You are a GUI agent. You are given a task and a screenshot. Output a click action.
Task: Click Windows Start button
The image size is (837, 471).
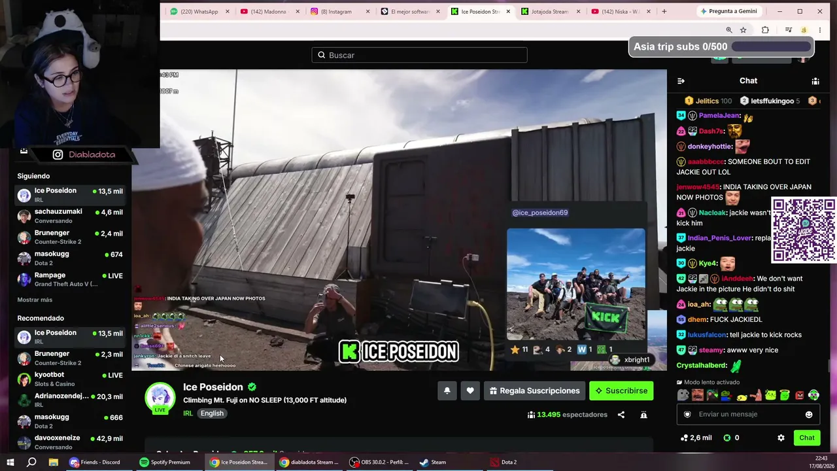coord(10,462)
